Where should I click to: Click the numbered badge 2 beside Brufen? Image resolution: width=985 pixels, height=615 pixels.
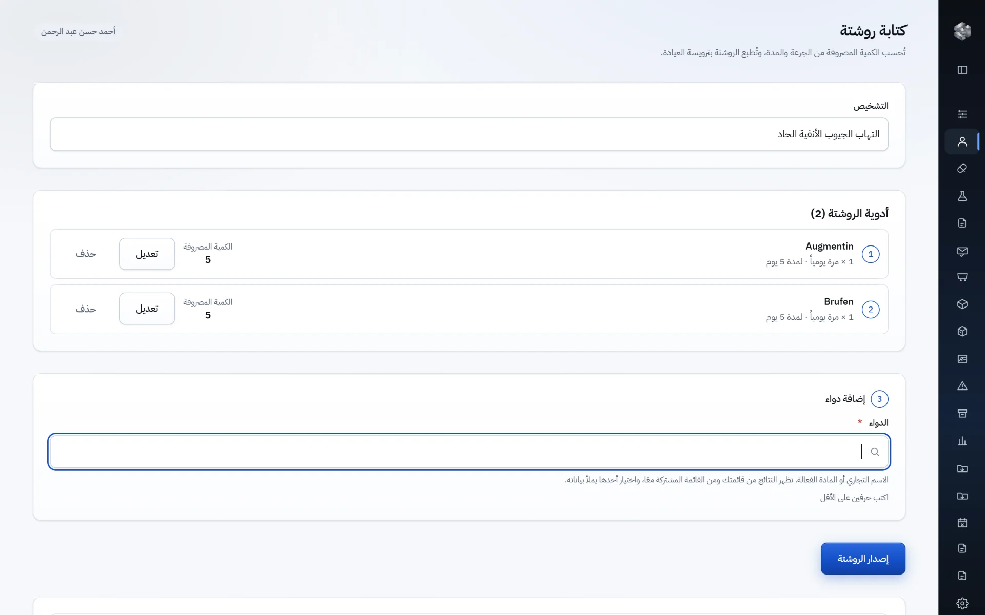point(871,309)
